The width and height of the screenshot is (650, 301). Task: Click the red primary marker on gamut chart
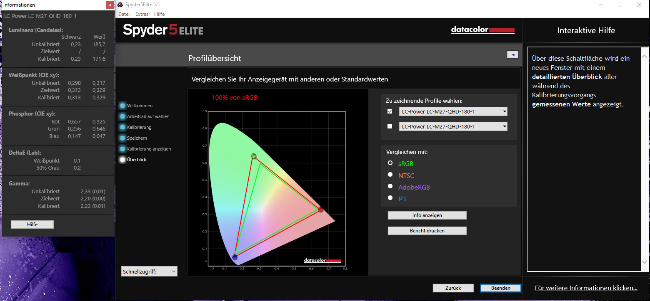[320, 210]
